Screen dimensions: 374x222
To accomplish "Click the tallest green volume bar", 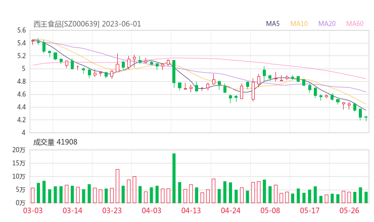I will (x=174, y=178).
